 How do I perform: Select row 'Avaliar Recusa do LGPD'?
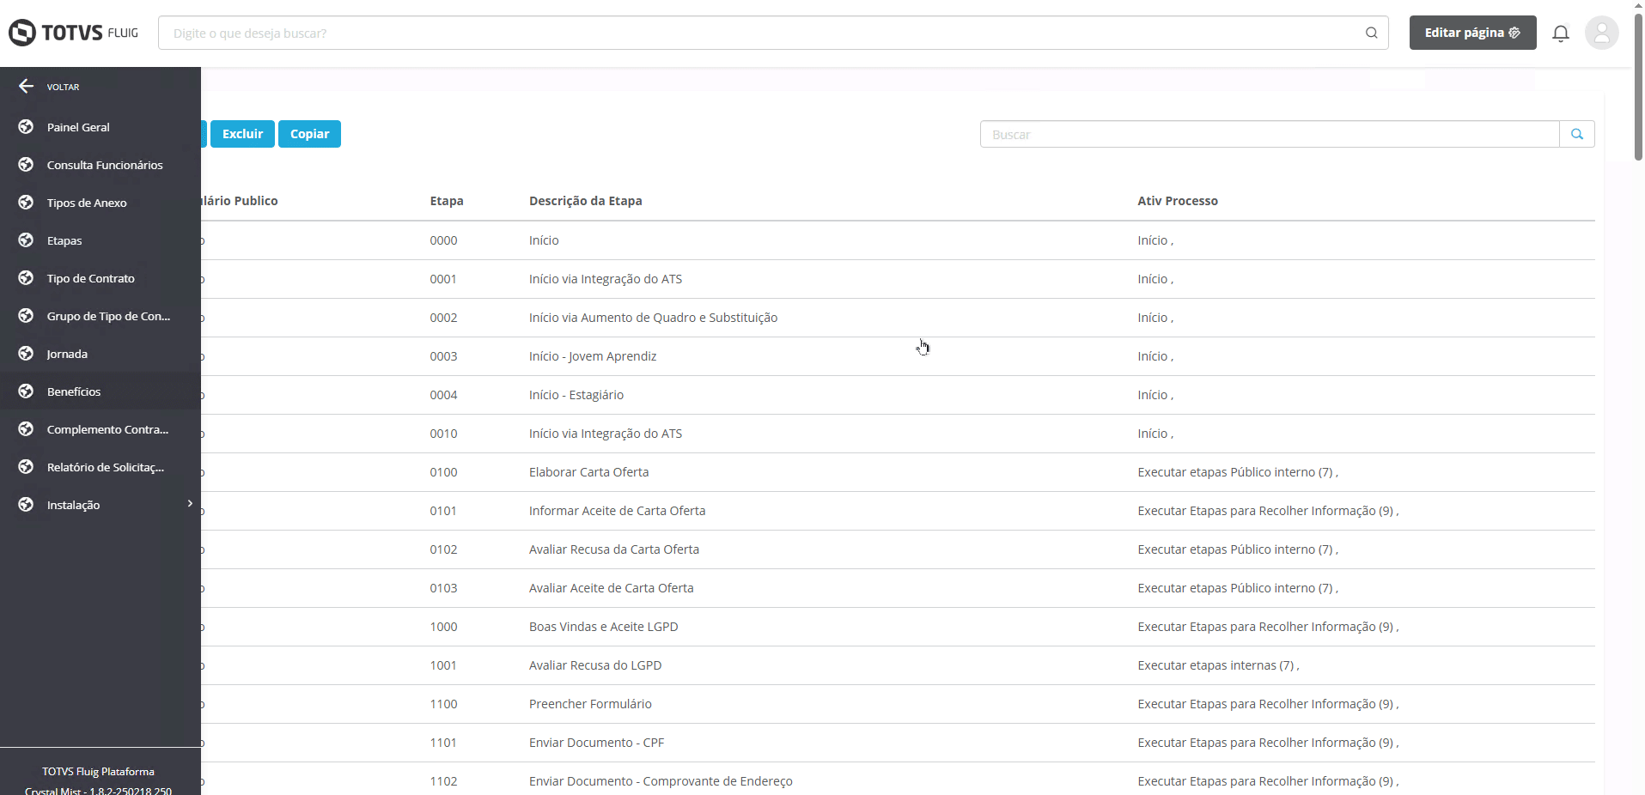point(898,665)
